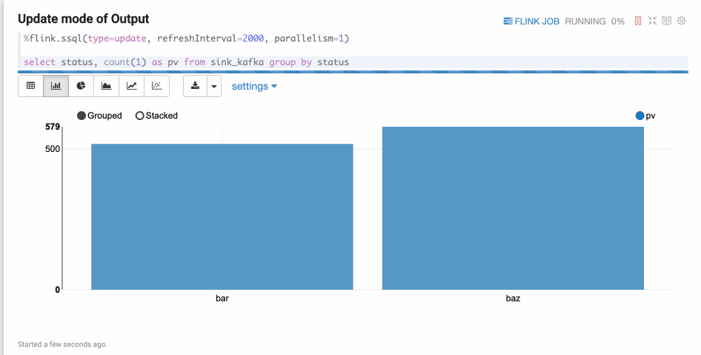The width and height of the screenshot is (701, 355).
Task: Switch to pie chart view
Action: click(x=82, y=86)
